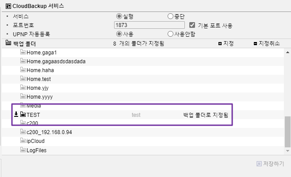Click the CloudBackup service header icon
The width and height of the screenshot is (291, 177).
click(8, 6)
